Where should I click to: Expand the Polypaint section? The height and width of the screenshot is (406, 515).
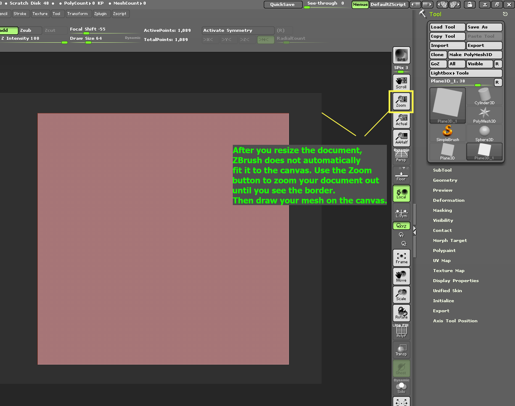click(444, 251)
